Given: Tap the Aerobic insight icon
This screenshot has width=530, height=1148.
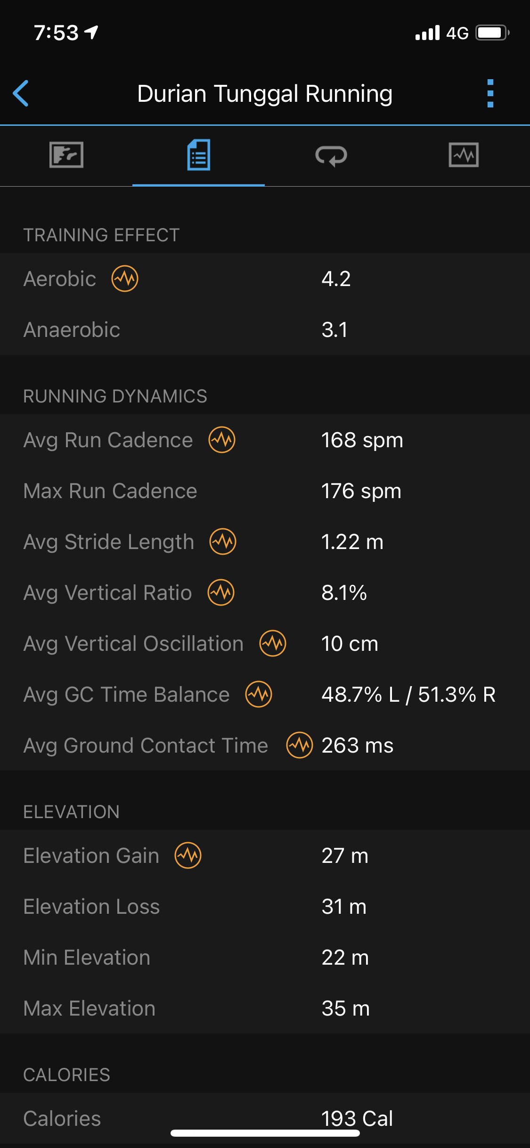Looking at the screenshot, I should pos(125,279).
